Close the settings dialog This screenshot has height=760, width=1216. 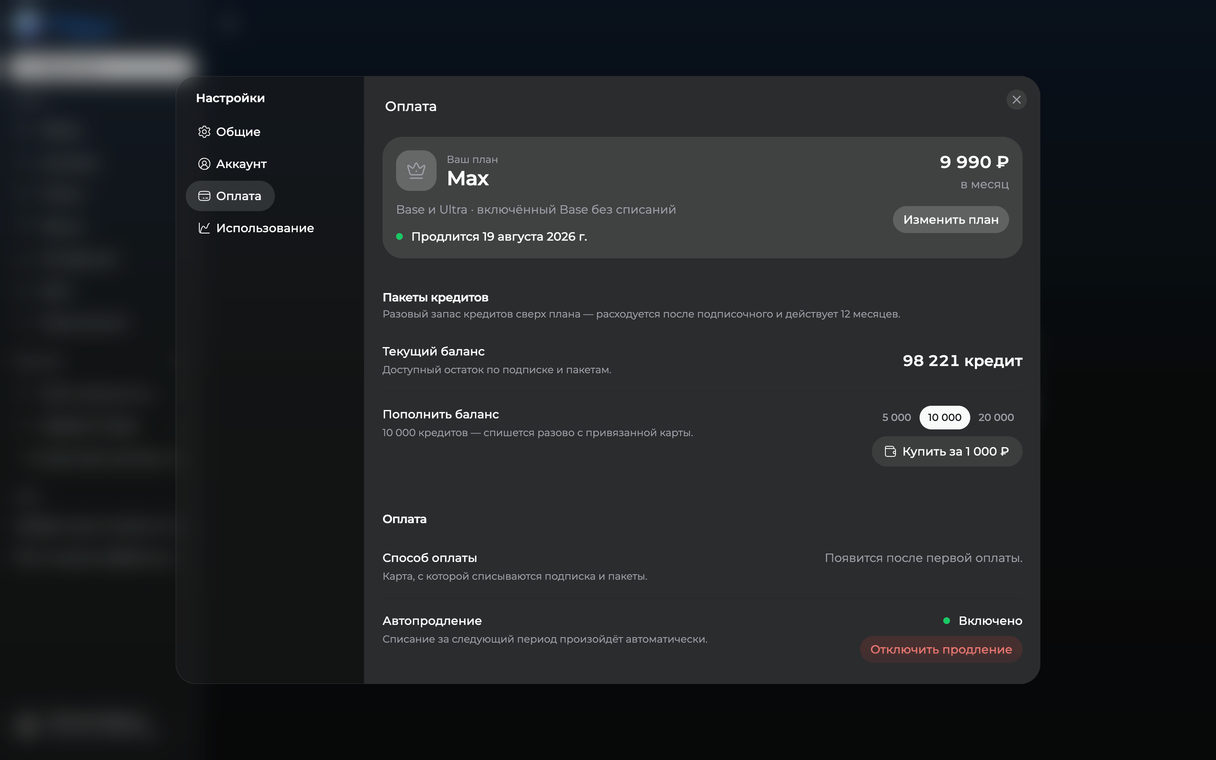(1016, 100)
